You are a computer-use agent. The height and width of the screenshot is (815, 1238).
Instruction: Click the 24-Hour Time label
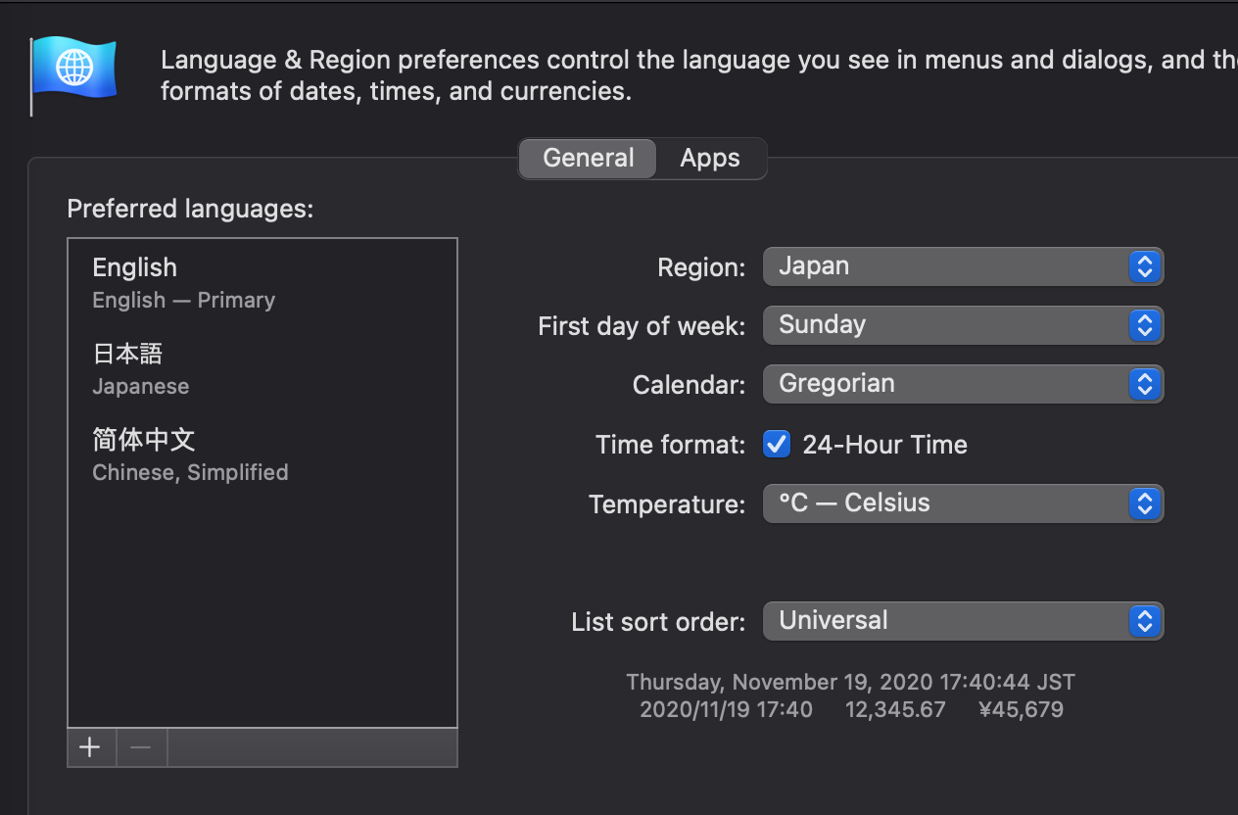[x=884, y=445]
